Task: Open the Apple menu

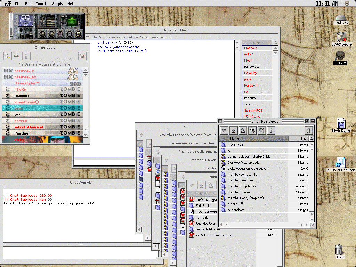Action: (x=8, y=3)
